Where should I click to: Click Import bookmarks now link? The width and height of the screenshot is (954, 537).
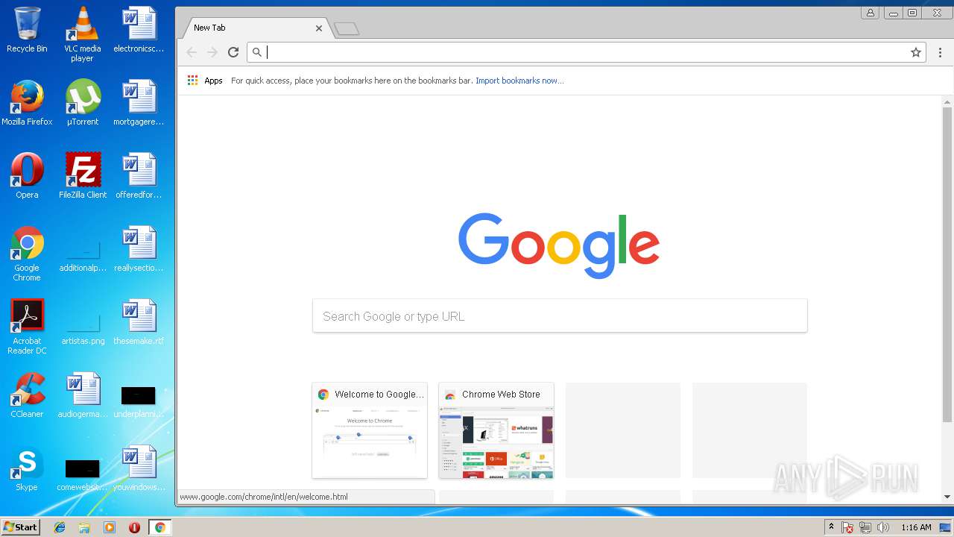(x=519, y=81)
